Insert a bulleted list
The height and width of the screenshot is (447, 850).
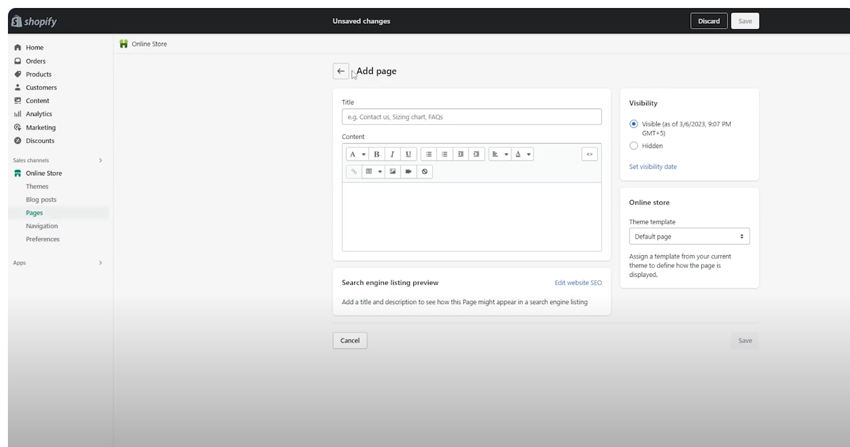pyautogui.click(x=429, y=154)
